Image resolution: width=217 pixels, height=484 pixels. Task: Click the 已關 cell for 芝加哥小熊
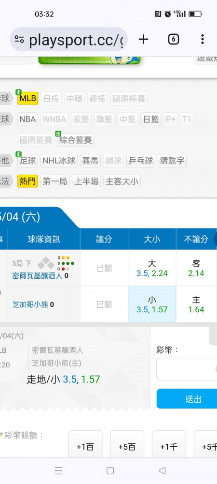104,304
